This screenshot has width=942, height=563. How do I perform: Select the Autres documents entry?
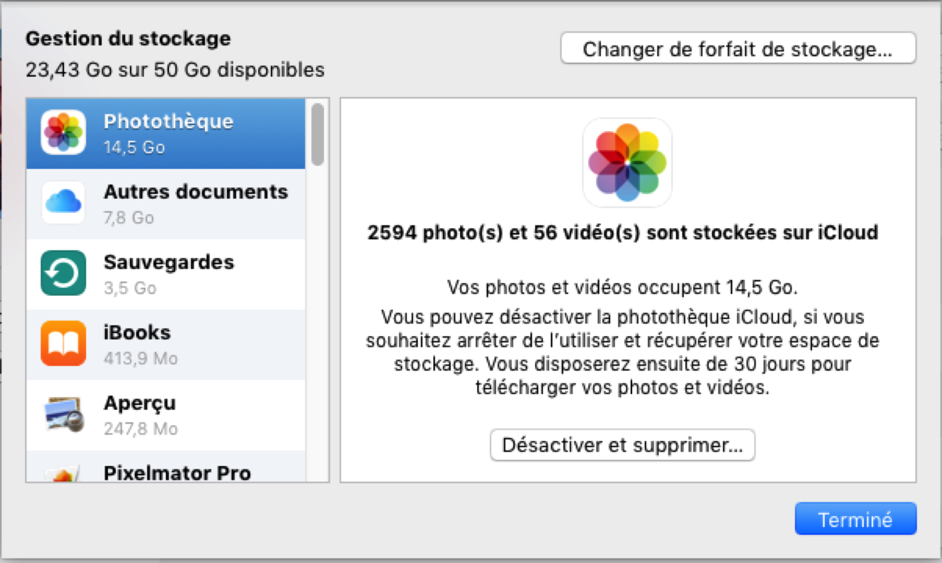(x=166, y=204)
